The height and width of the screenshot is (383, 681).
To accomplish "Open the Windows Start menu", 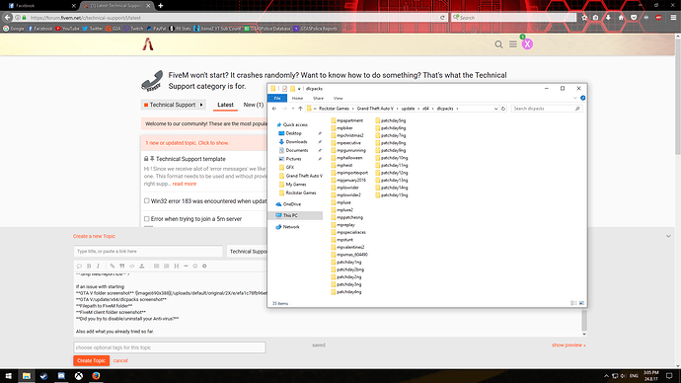I will coord(9,376).
